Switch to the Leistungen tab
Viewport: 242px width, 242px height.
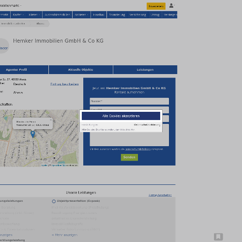[145, 70]
